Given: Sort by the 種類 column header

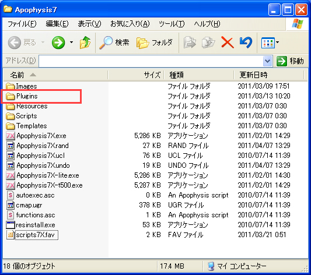Looking at the screenshot, I should (x=199, y=75).
